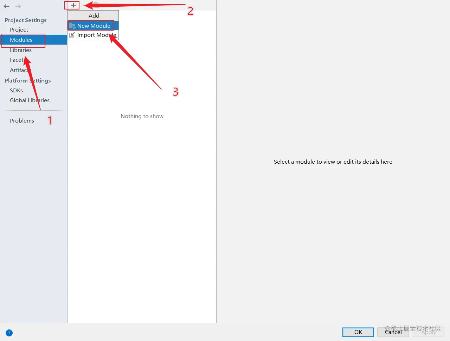
Task: Click the plus Add button
Action: (73, 5)
